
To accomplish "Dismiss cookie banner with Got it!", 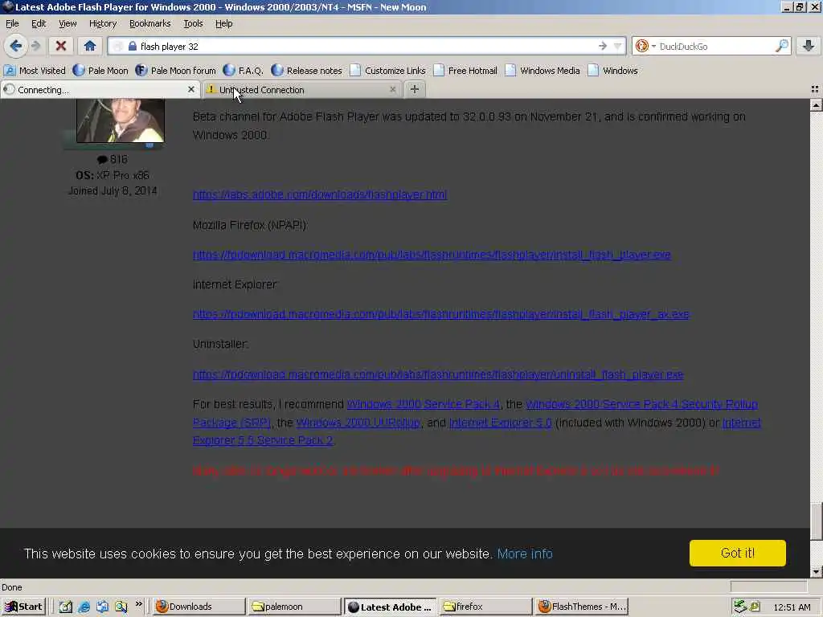I will (738, 553).
